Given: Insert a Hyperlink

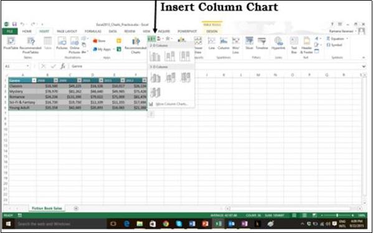Looking at the screenshot, I should tap(278, 43).
